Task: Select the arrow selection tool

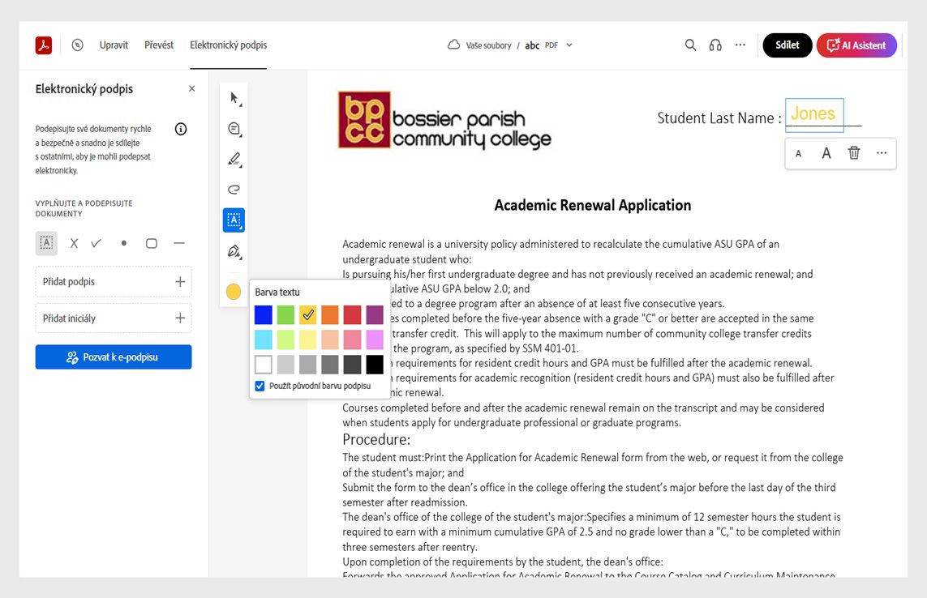Action: (234, 98)
